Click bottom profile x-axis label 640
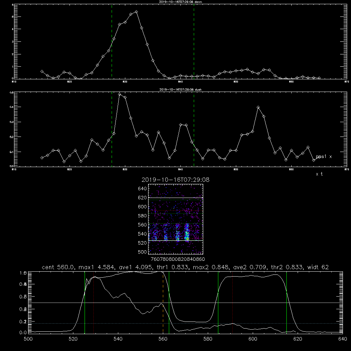Viewport: 351px width, 351px height. tap(343, 339)
